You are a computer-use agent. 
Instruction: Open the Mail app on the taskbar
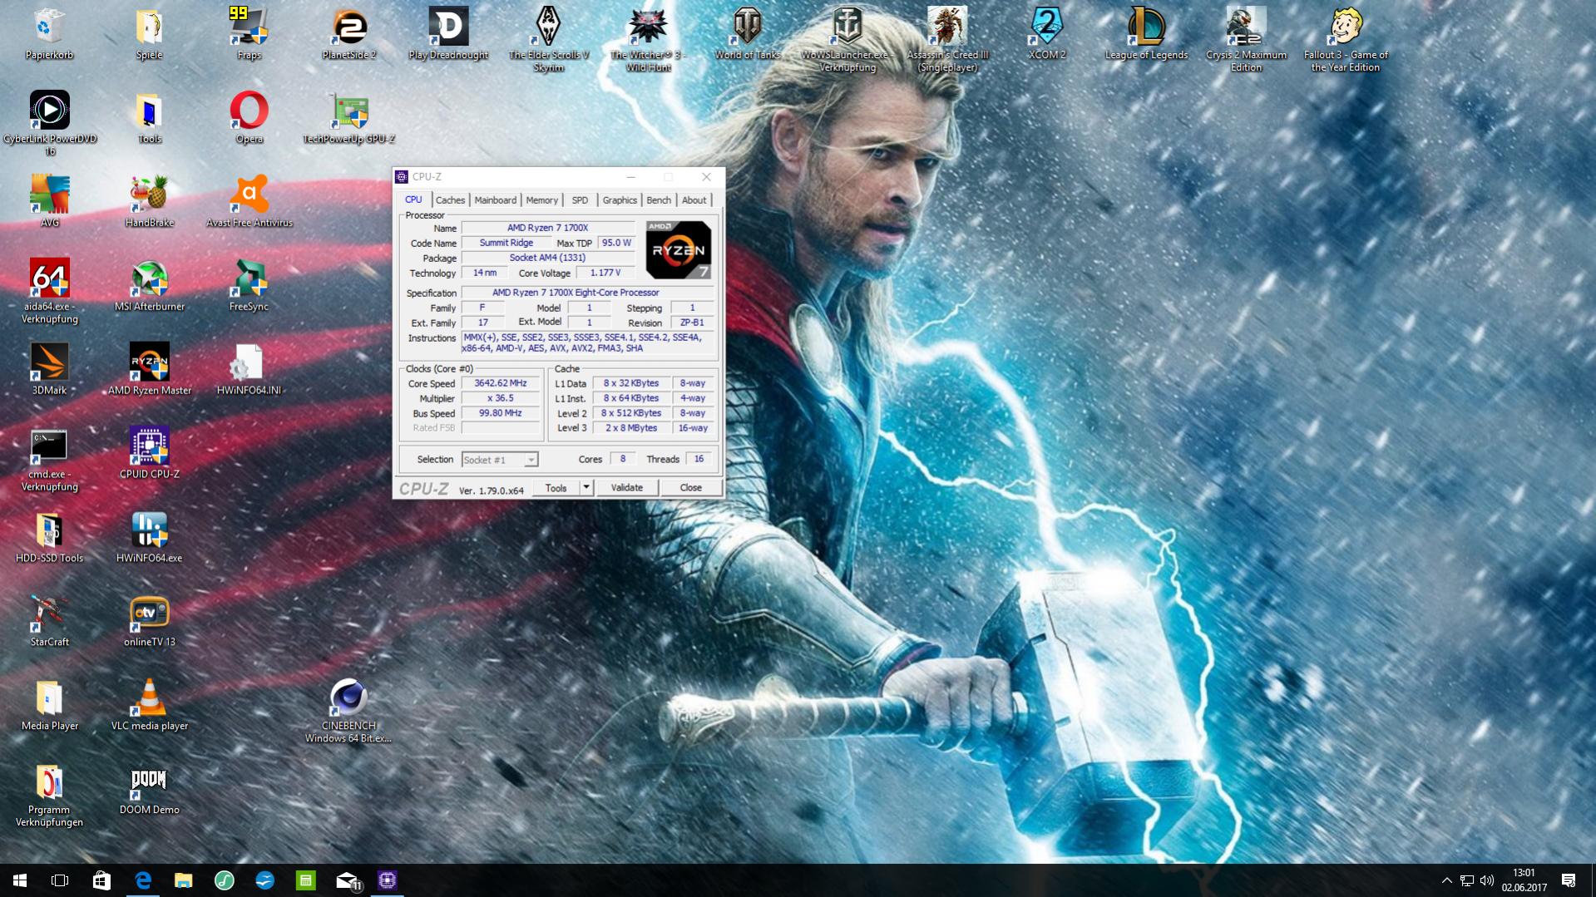(x=347, y=880)
